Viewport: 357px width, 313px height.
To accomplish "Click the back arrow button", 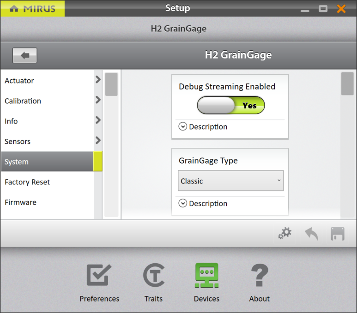I will tap(25, 55).
